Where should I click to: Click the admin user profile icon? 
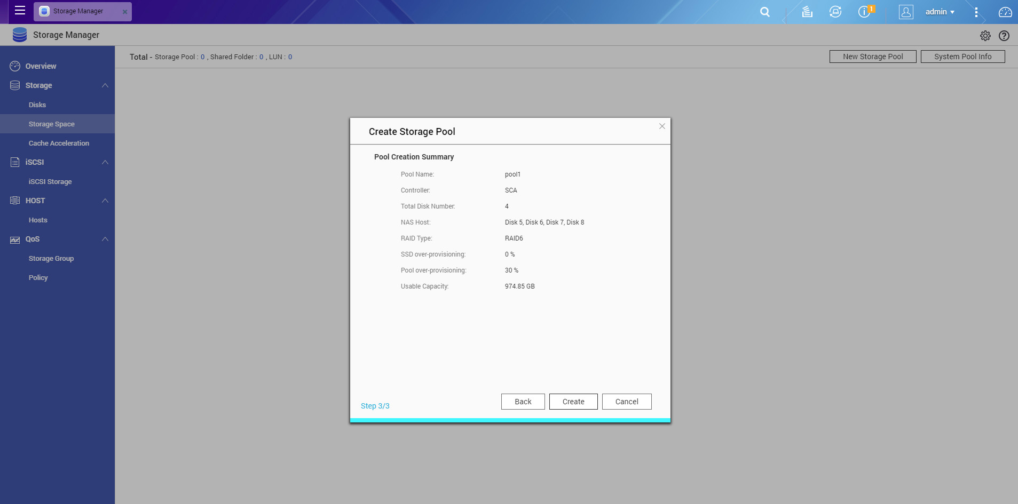click(x=905, y=12)
